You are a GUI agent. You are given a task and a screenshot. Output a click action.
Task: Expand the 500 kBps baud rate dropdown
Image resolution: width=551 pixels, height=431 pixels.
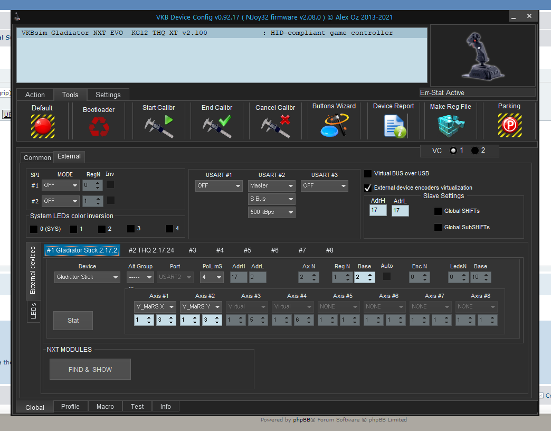point(272,212)
